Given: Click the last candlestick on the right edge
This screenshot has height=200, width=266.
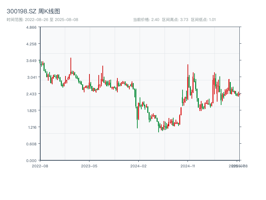Looking at the screenshot, I should point(238,94).
